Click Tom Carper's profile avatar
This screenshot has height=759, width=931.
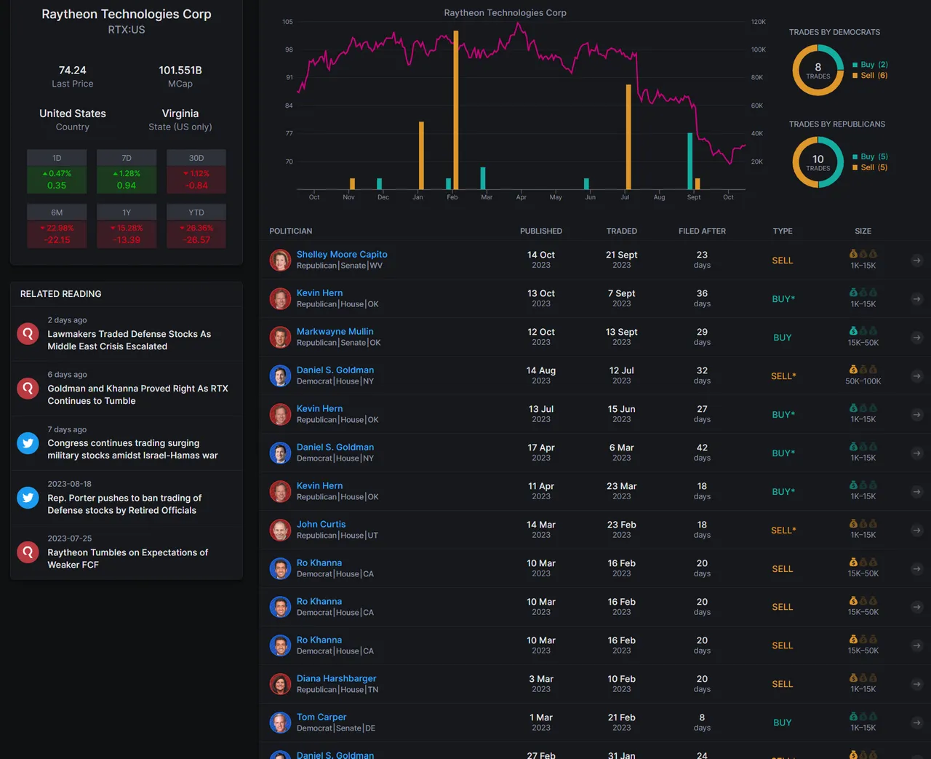[x=280, y=723]
